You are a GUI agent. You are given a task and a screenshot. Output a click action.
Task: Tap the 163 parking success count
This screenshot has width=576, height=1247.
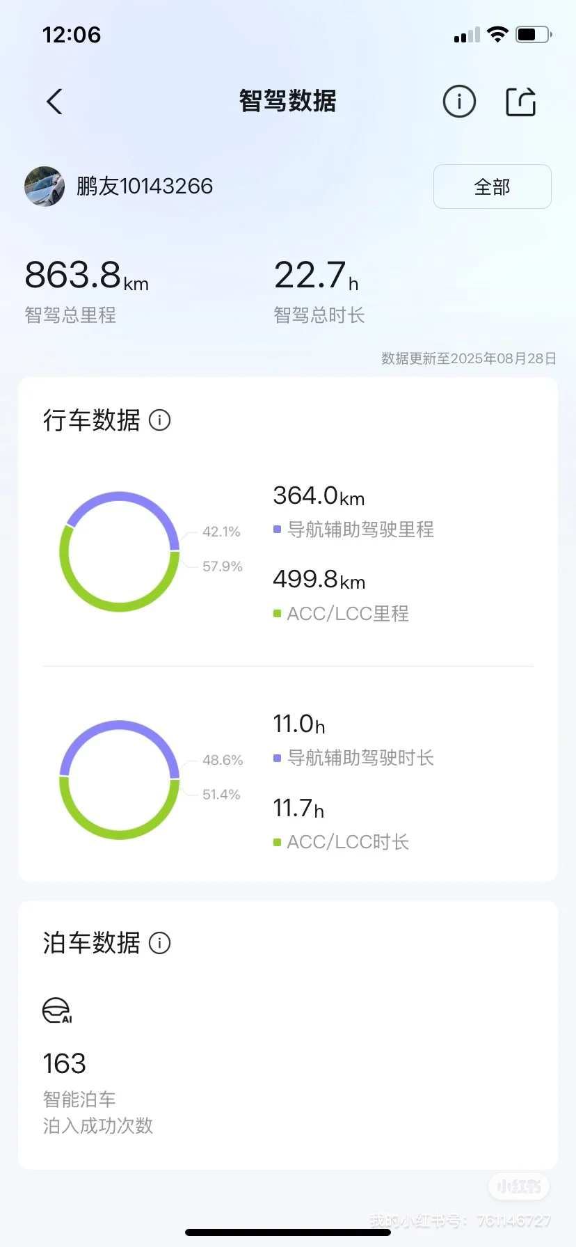click(65, 1064)
